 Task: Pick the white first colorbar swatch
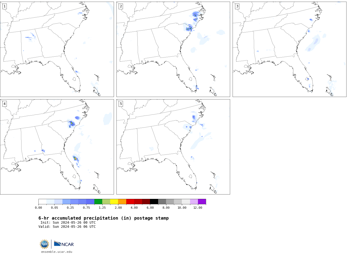[42, 202]
